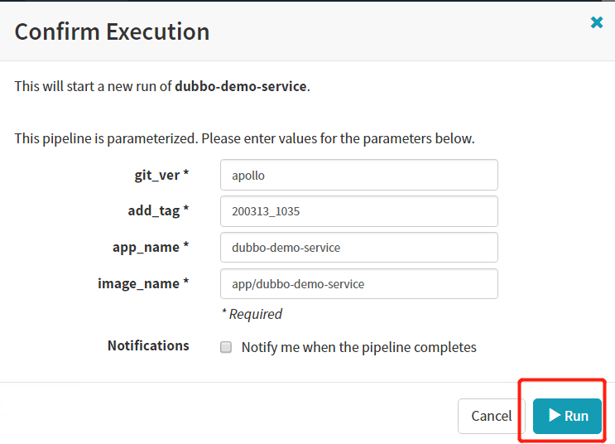Image resolution: width=615 pixels, height=444 pixels.
Task: Click the Run button text
Action: click(x=576, y=416)
